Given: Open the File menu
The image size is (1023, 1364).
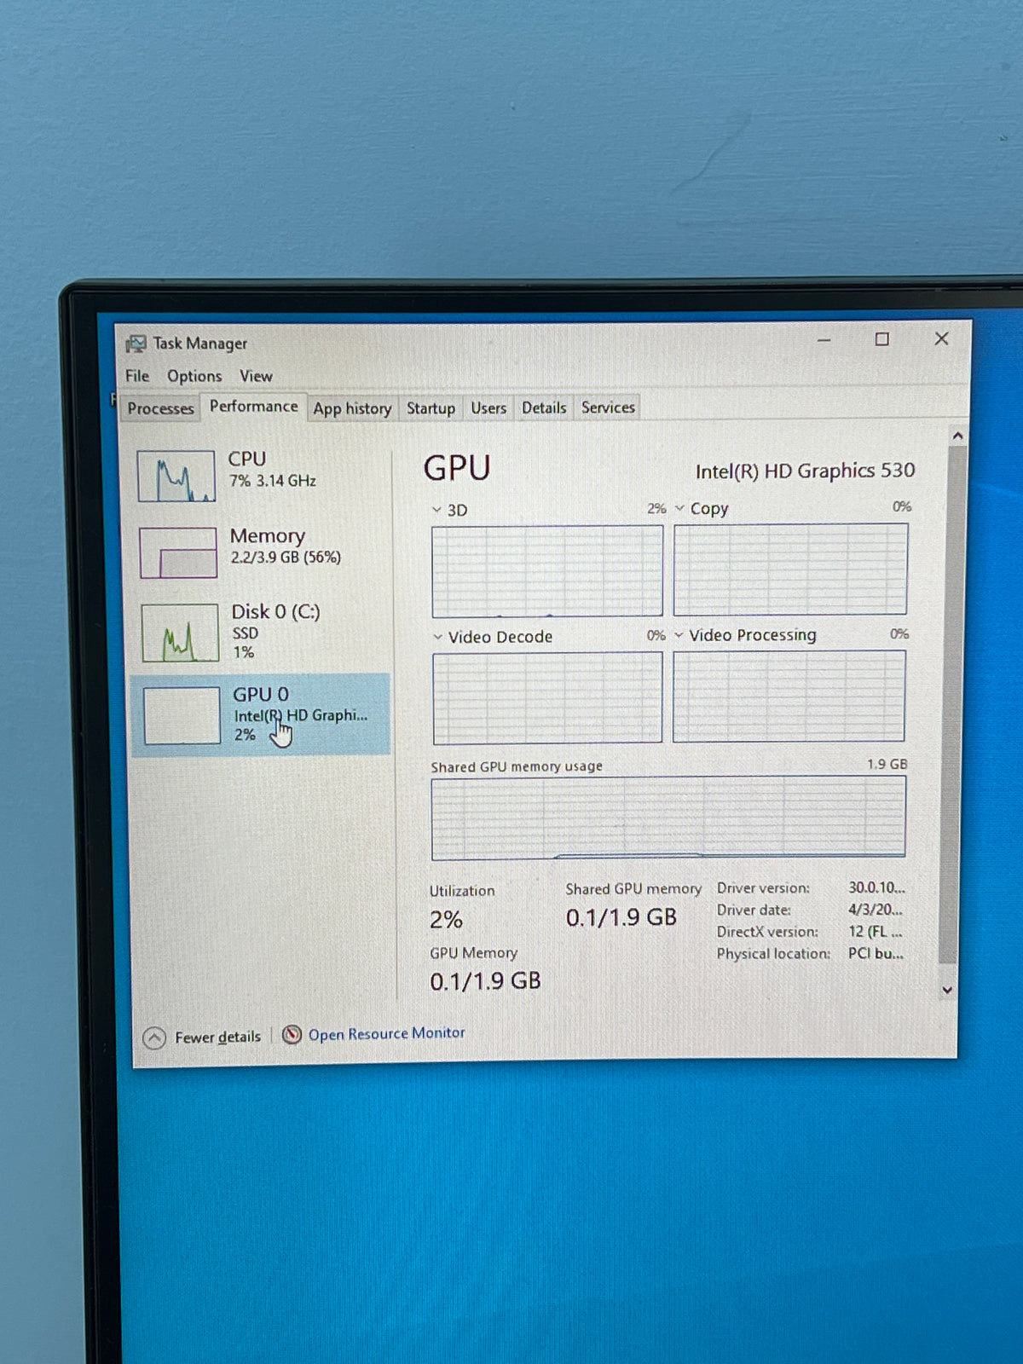Looking at the screenshot, I should (x=137, y=376).
